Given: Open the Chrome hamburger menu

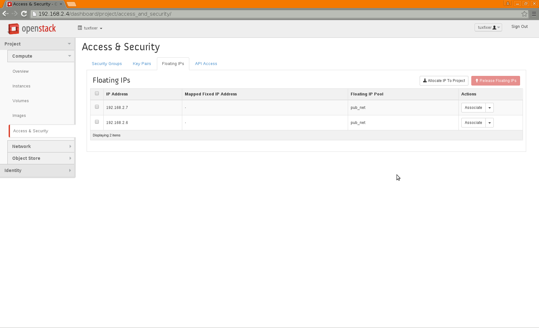Looking at the screenshot, I should (534, 14).
